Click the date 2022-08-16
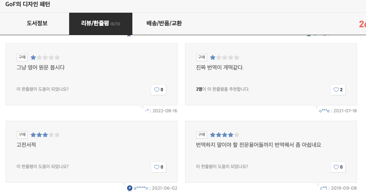Viewport: 366px width, 194px height. click(x=165, y=111)
